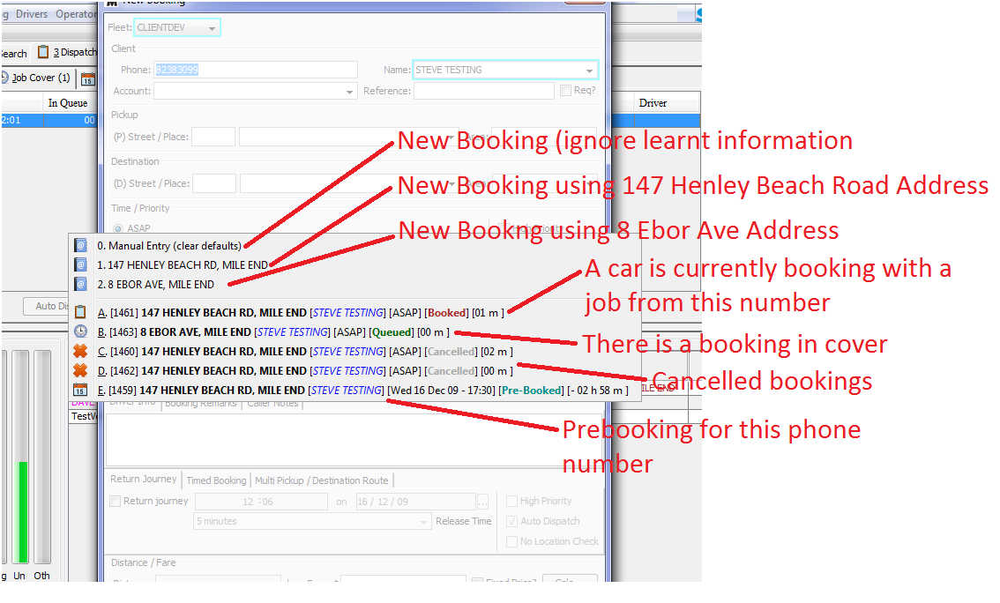Click orange X icon of cancelled job 1460

click(x=80, y=351)
